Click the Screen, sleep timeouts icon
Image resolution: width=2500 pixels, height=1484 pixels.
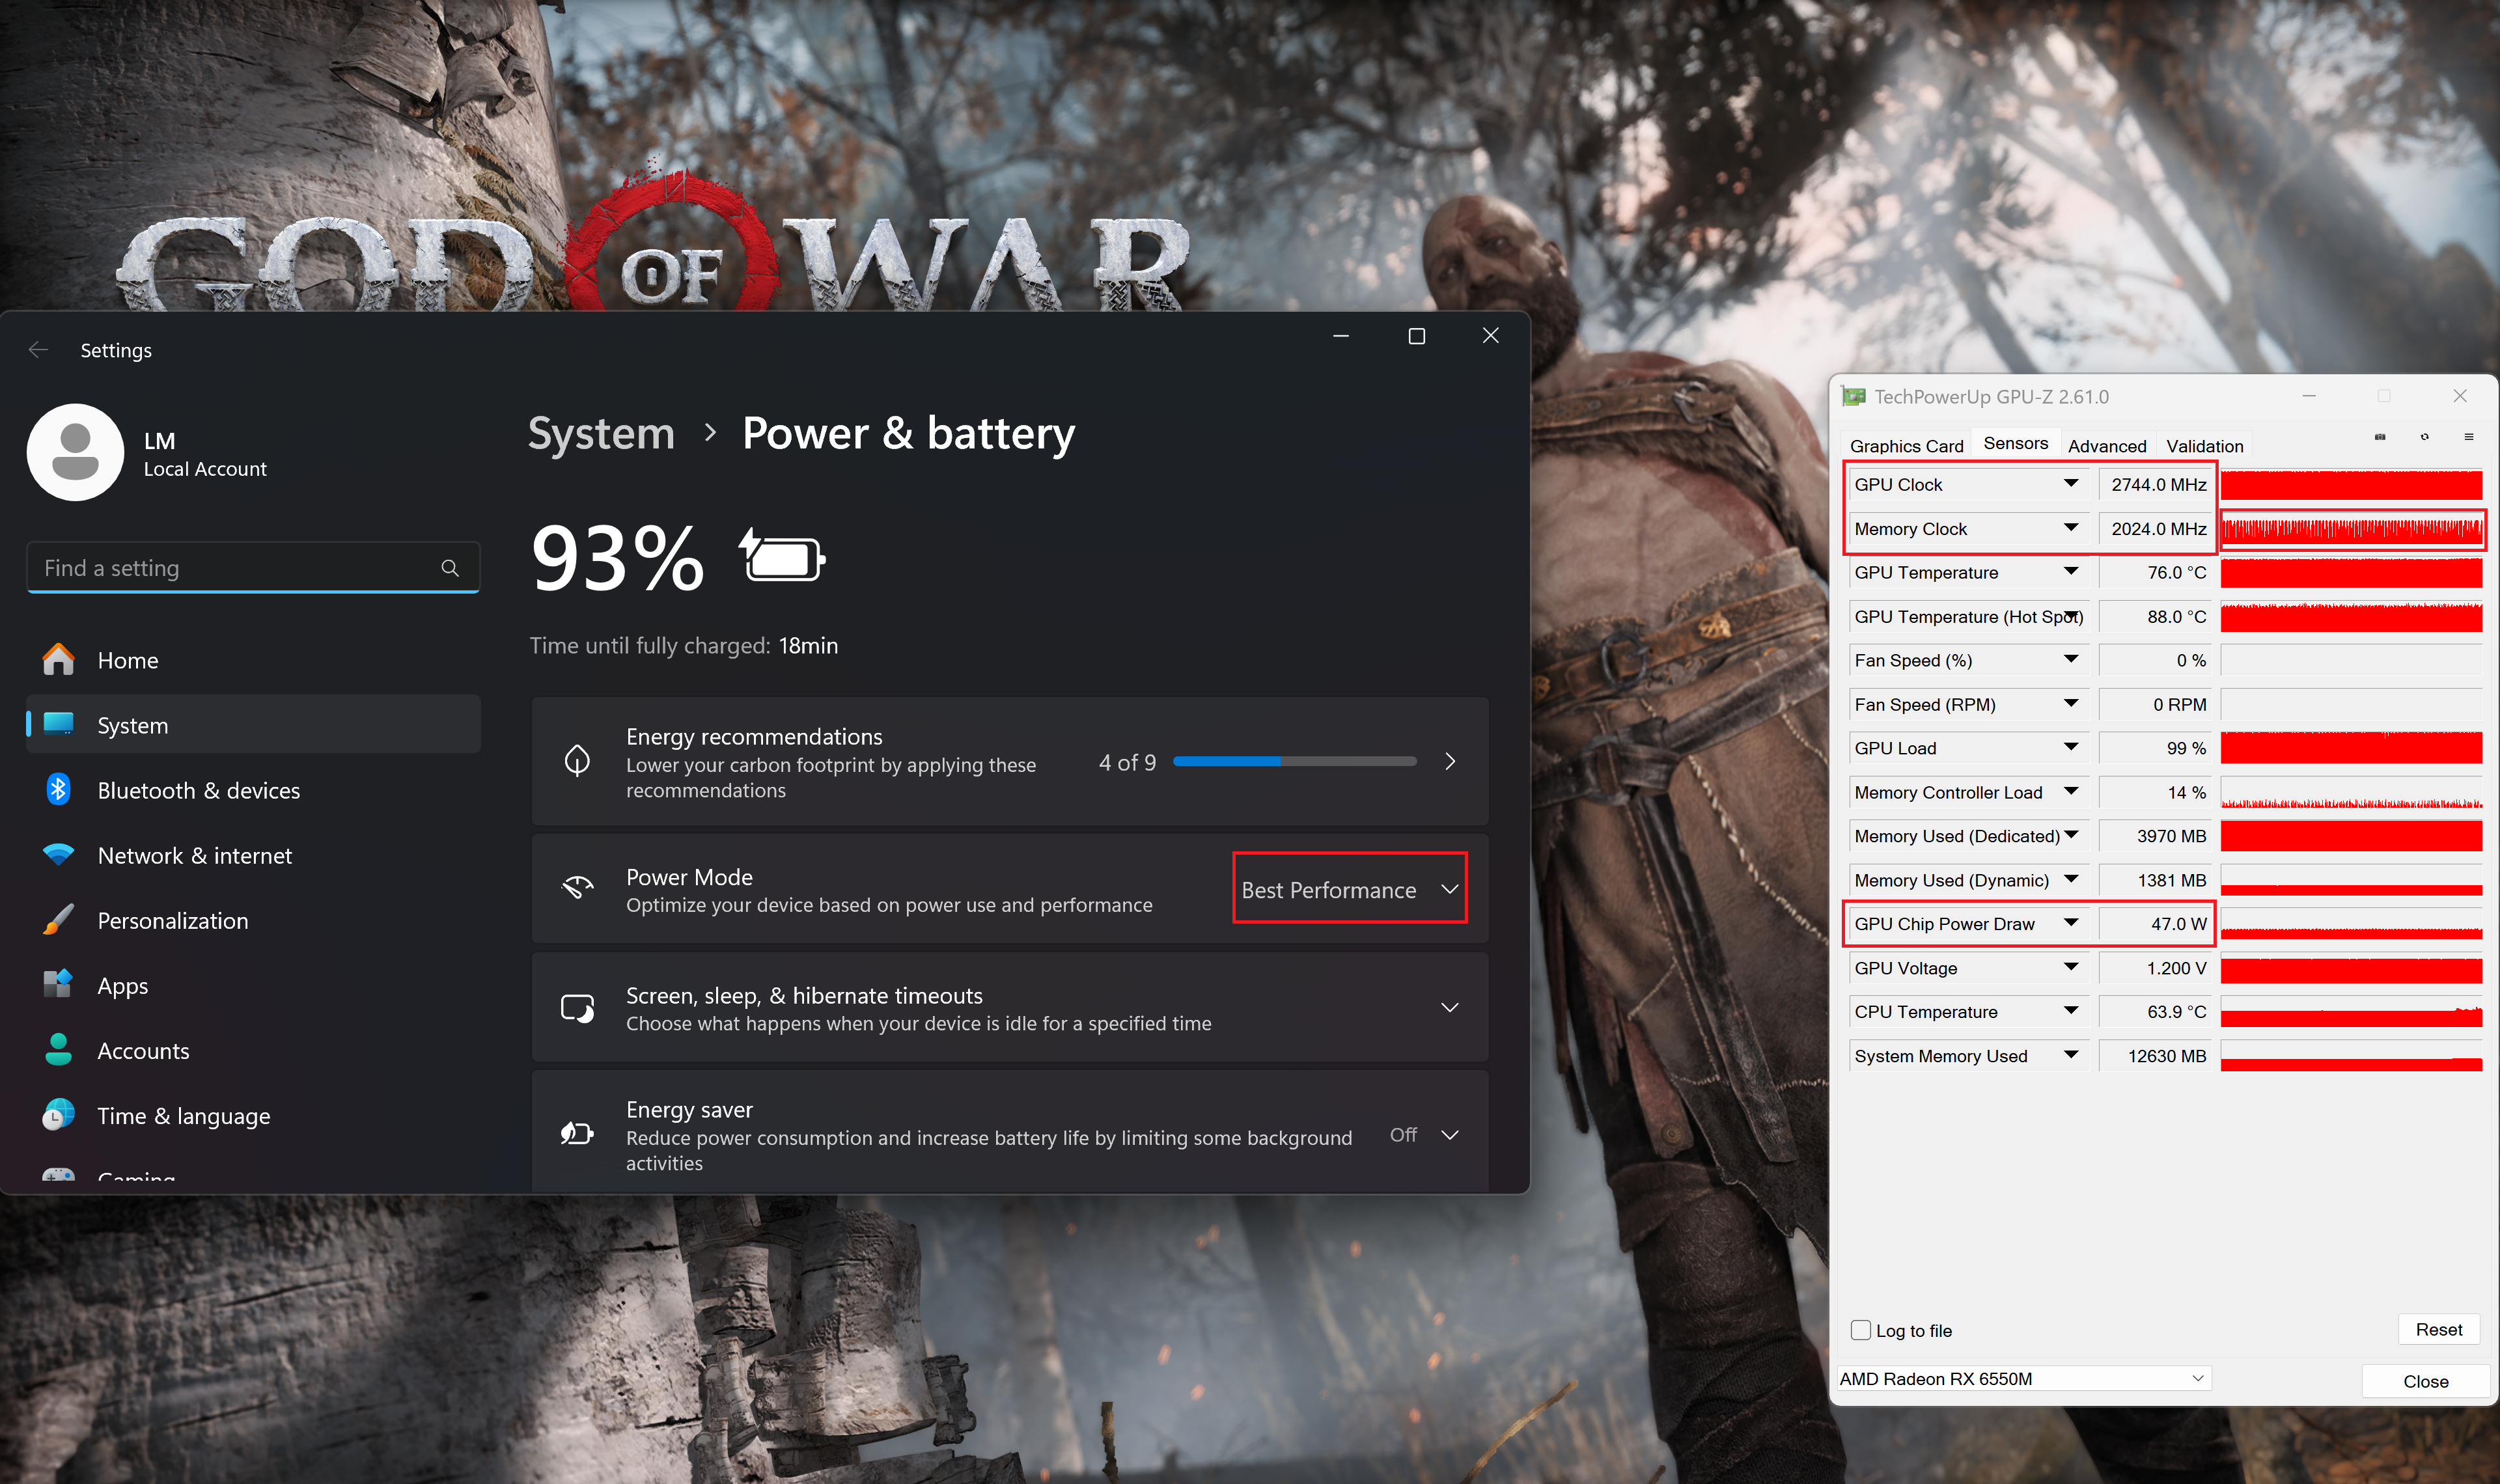578,1008
